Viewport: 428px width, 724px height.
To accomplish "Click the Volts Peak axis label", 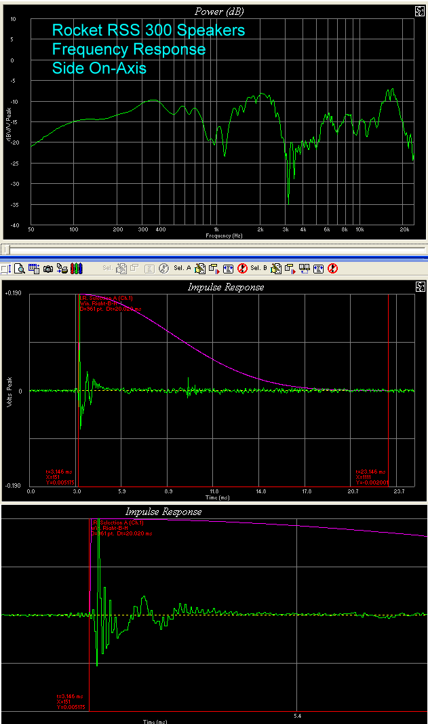I will click(9, 392).
